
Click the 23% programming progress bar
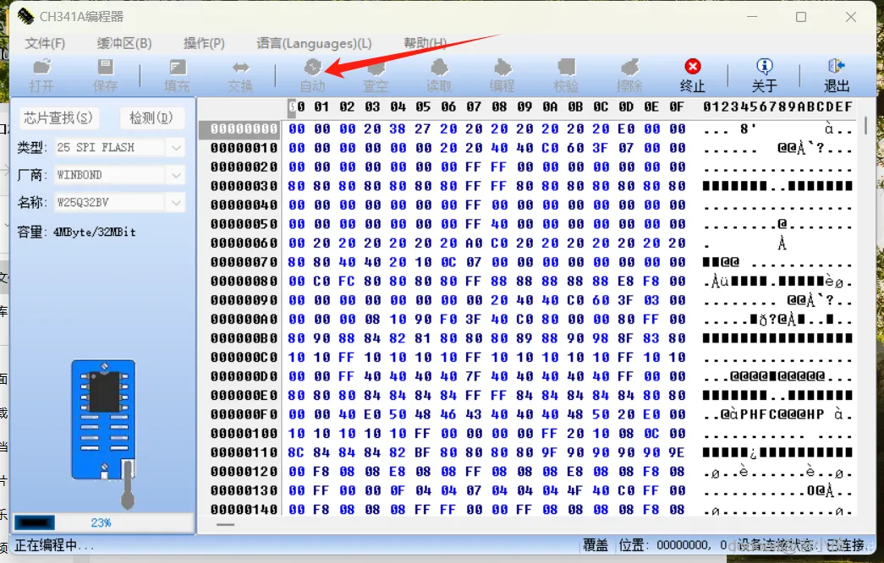(102, 522)
